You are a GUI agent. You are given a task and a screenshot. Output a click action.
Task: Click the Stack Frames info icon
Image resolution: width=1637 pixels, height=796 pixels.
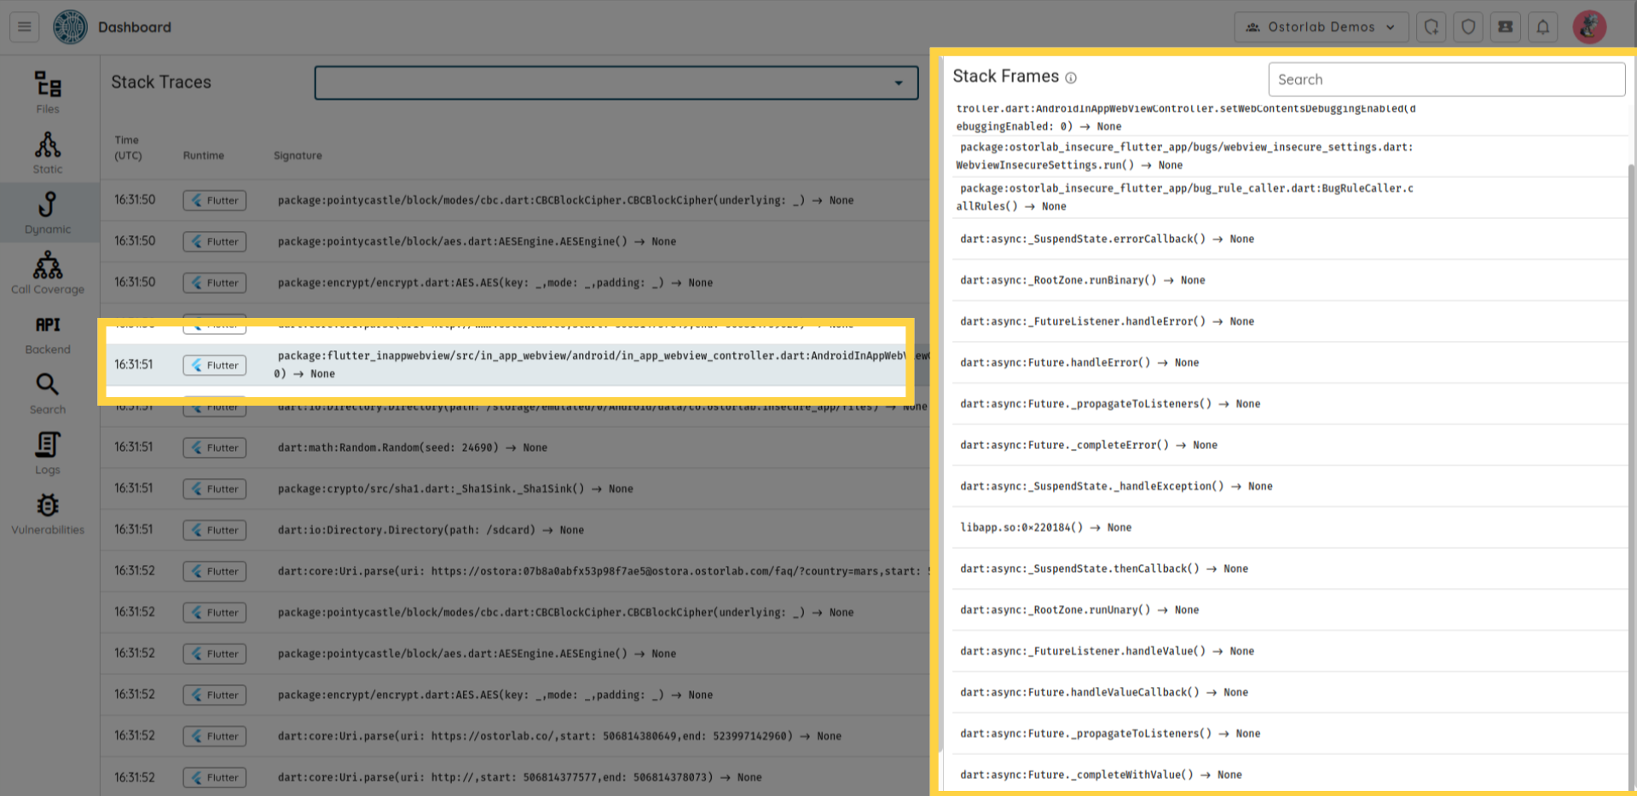click(1071, 78)
